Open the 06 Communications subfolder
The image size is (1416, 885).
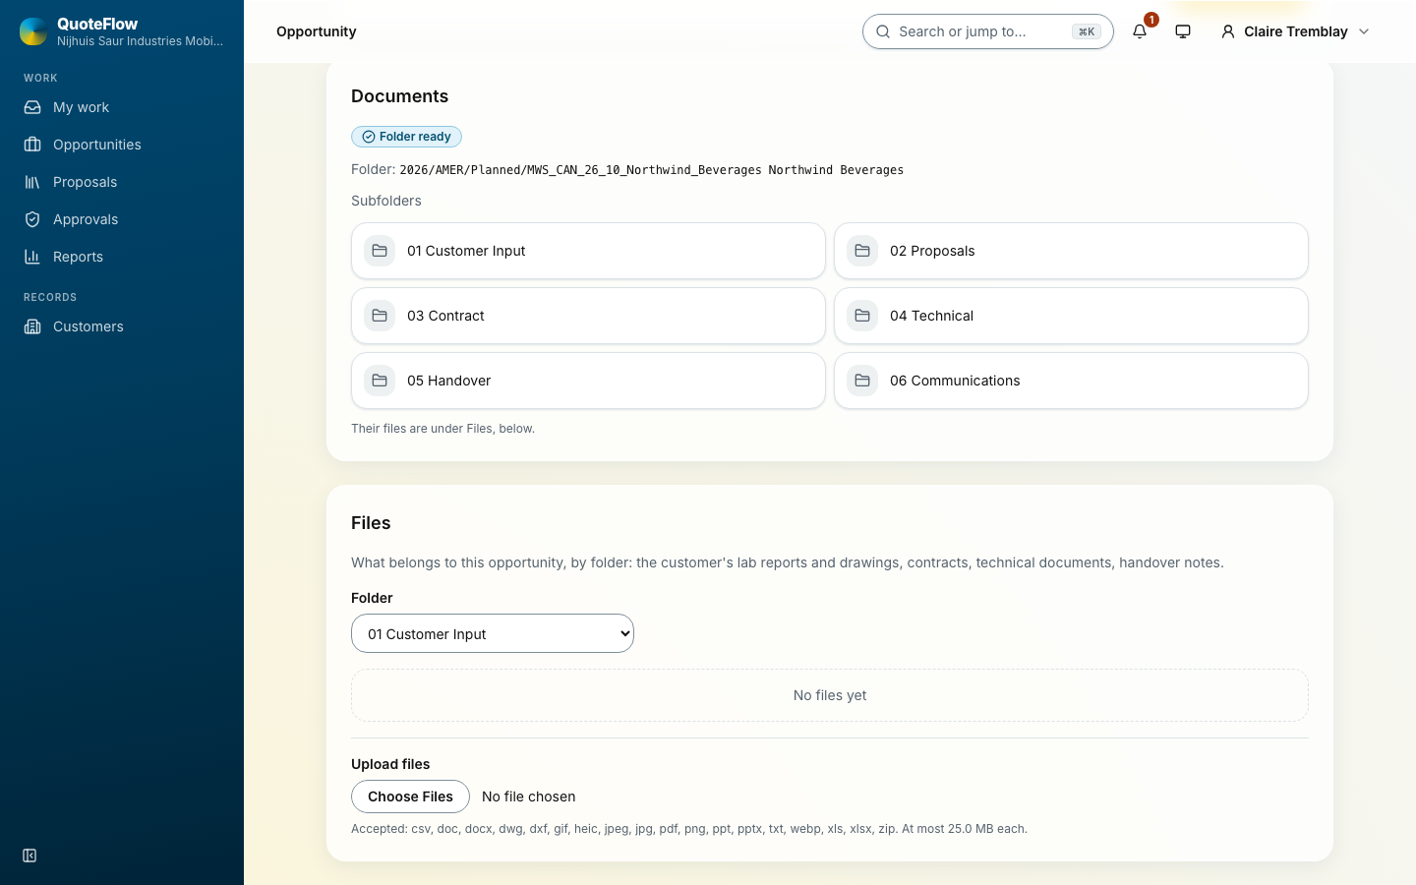click(1071, 381)
